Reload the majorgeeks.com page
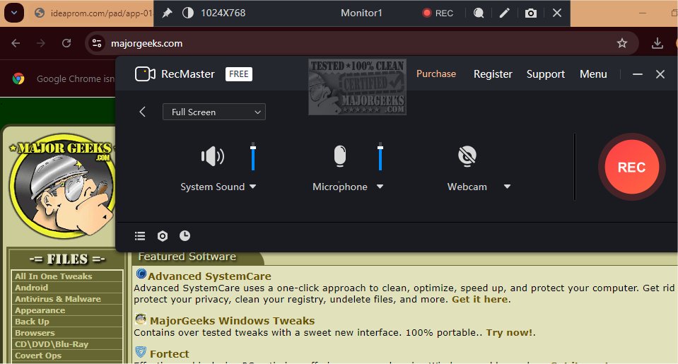The height and width of the screenshot is (364, 678). [x=66, y=43]
